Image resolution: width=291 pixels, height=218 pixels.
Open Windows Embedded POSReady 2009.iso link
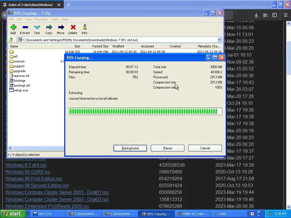coord(47,206)
